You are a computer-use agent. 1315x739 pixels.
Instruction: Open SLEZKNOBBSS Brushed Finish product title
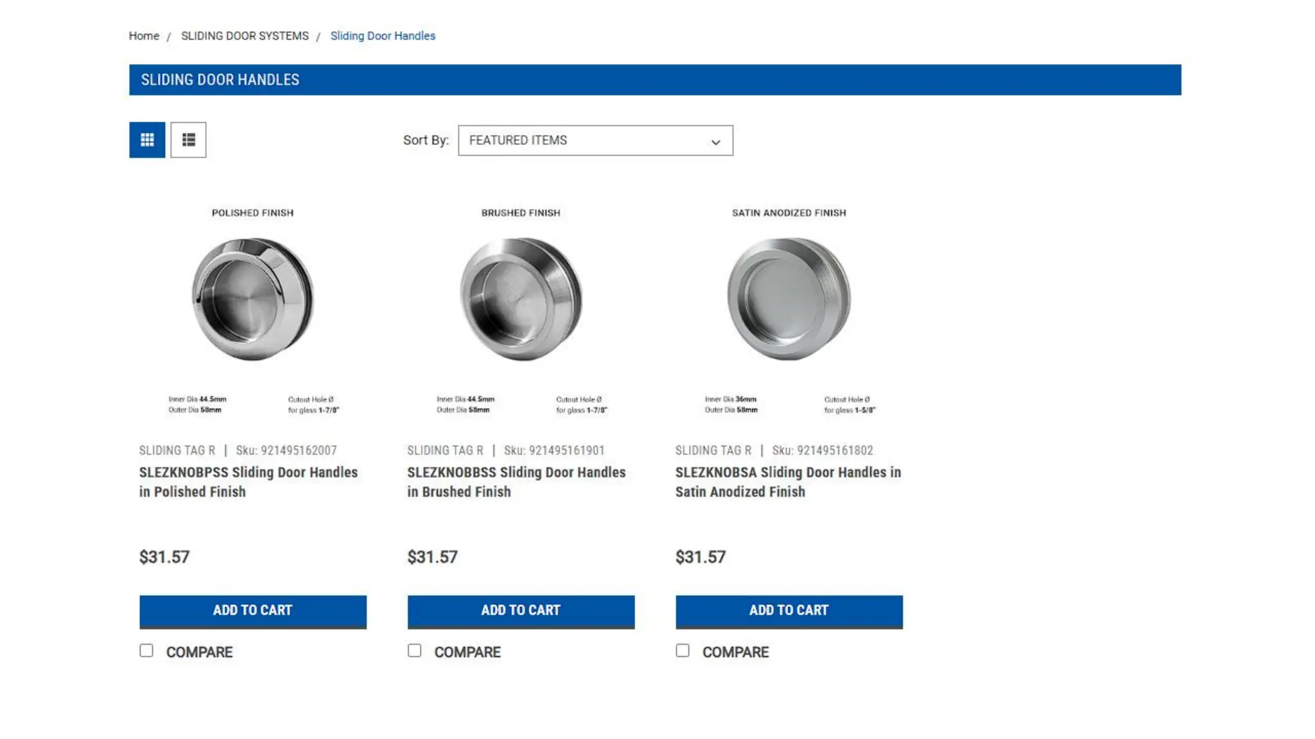516,482
